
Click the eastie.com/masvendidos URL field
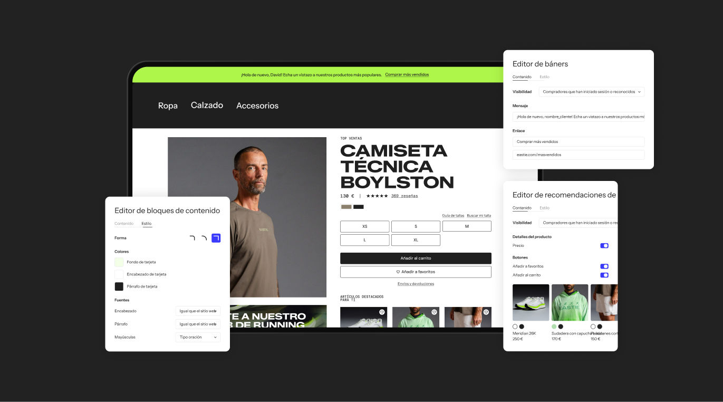tap(579, 155)
